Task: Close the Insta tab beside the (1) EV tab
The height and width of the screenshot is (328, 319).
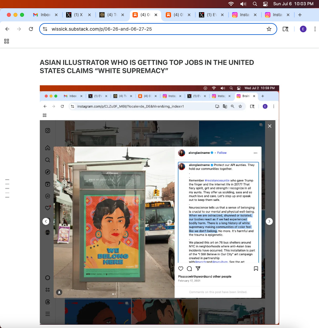Action: [x=255, y=15]
